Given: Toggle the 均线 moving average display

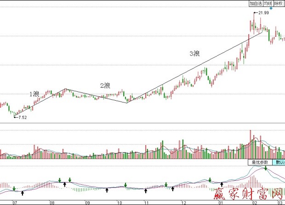Looking at the screenshot, I should tap(268, 3).
